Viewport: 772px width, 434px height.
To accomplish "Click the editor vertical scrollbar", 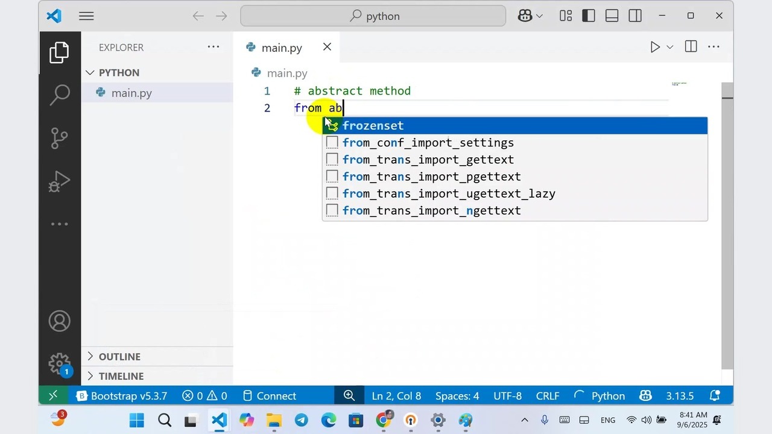I will (x=727, y=226).
